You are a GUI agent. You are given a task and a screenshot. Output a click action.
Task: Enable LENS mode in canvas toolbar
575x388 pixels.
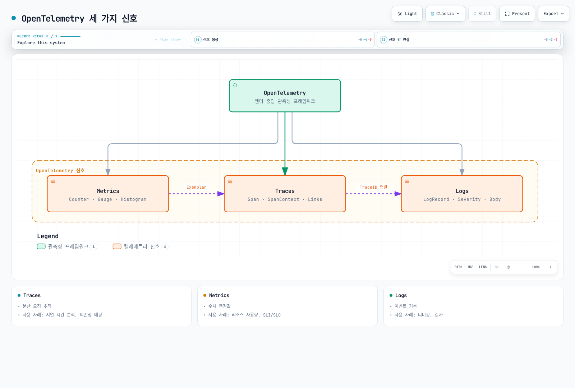click(483, 267)
